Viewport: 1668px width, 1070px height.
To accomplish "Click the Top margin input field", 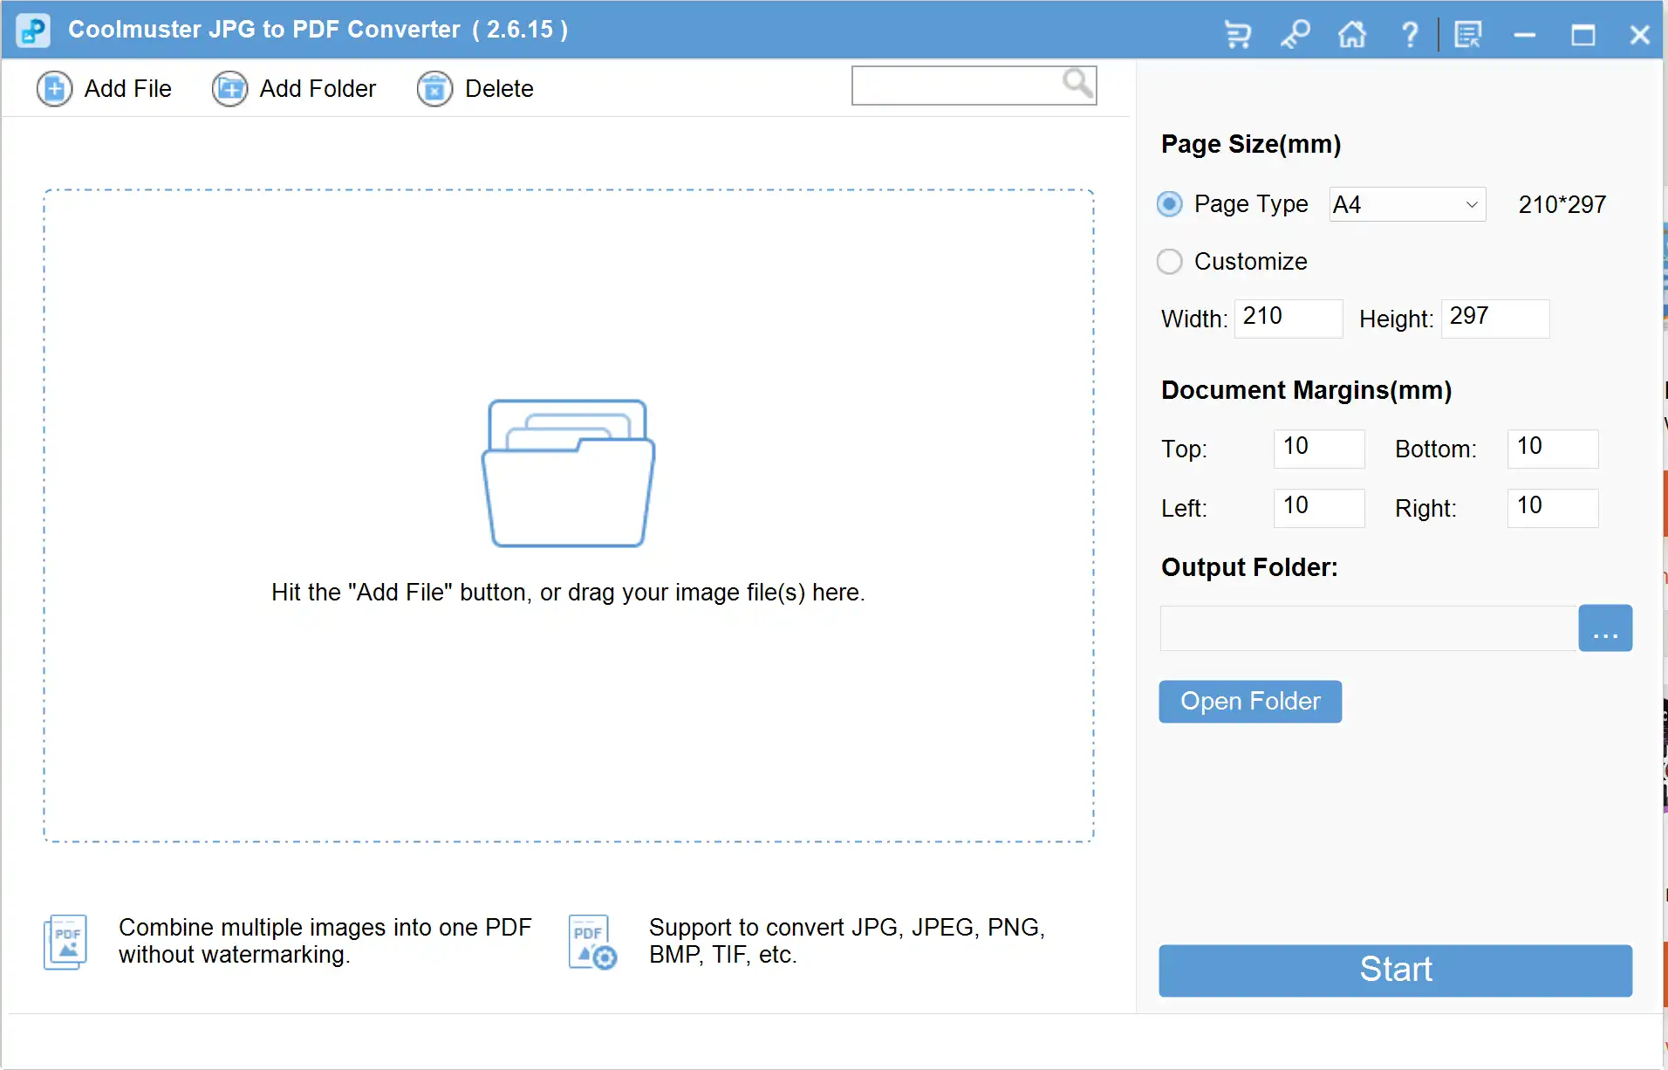I will [x=1319, y=449].
